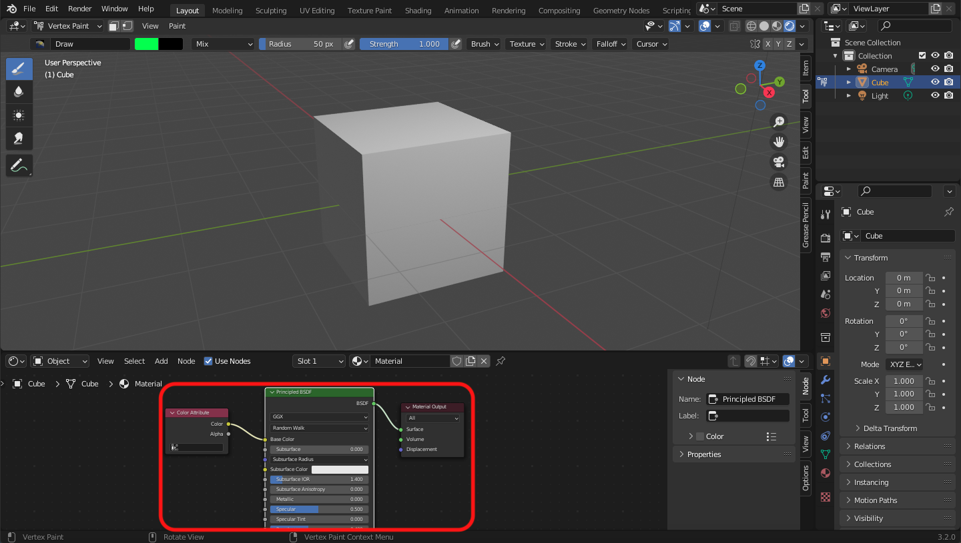
Task: Switch to the Shading workspace tab
Action: [x=418, y=11]
